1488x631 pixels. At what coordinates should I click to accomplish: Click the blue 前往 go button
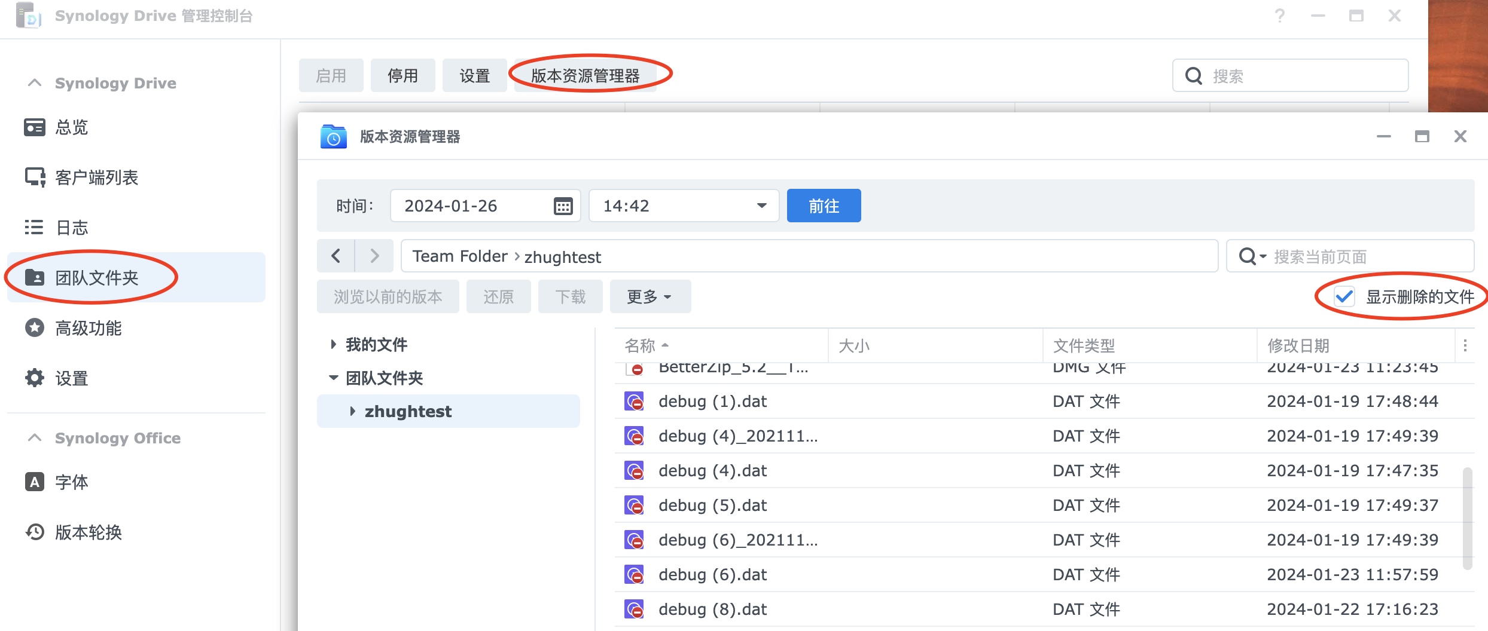(824, 206)
